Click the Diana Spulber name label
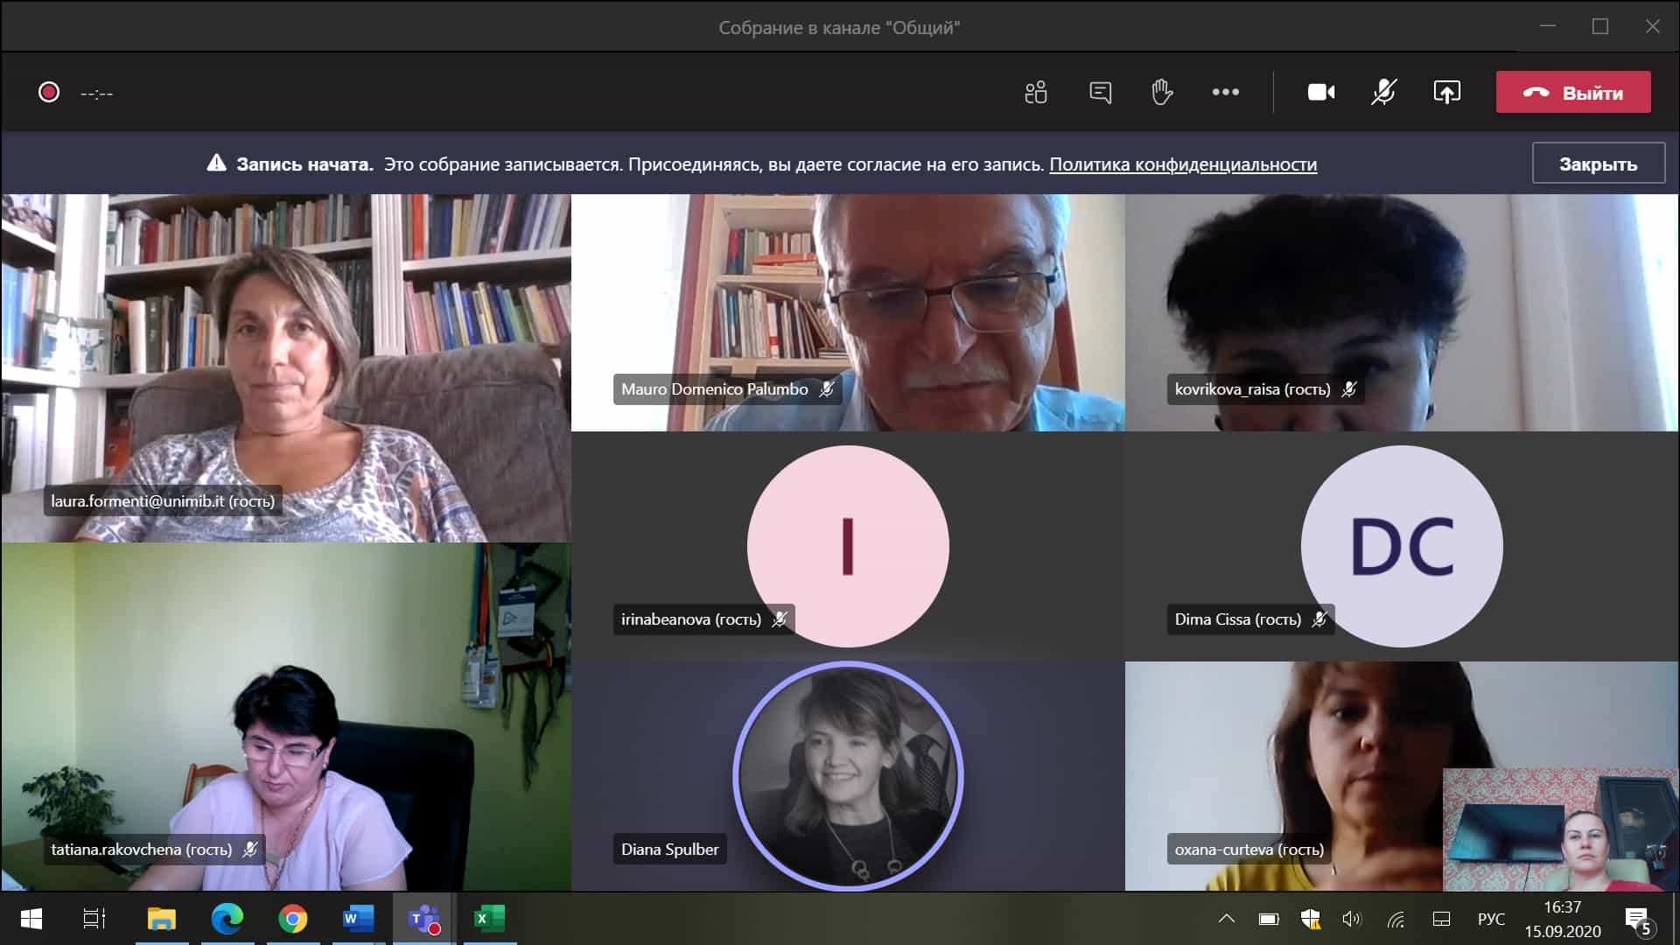The image size is (1680, 945). click(670, 850)
